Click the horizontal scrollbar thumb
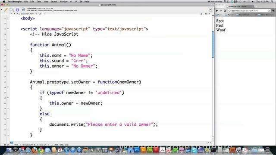 coord(12,143)
